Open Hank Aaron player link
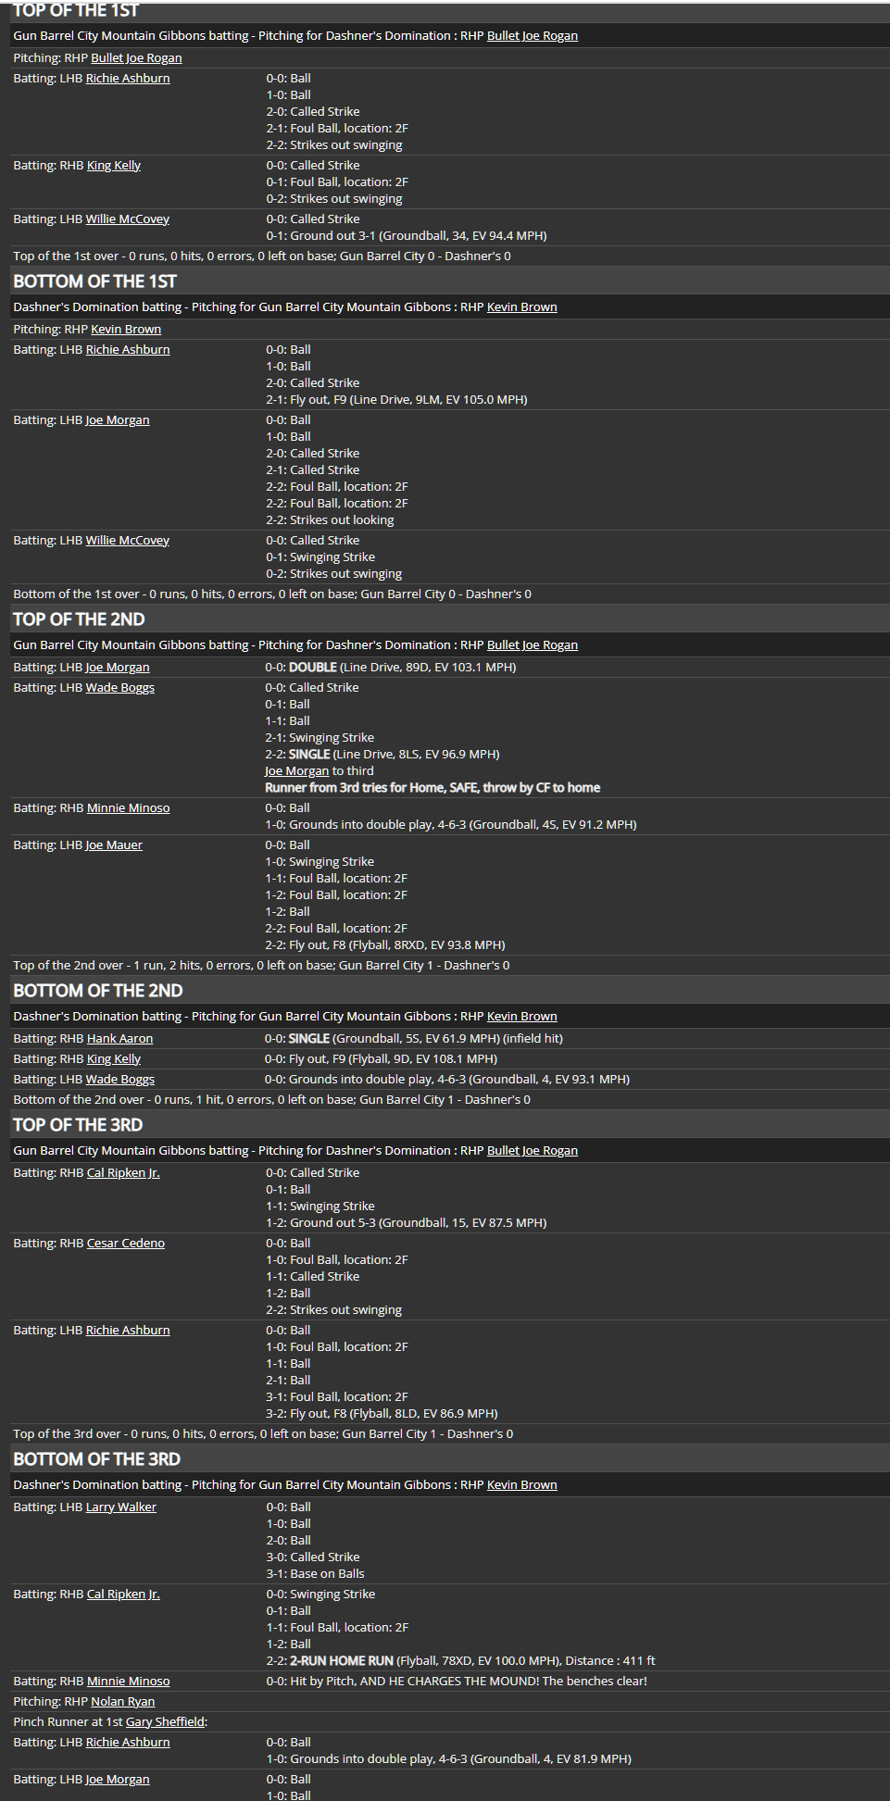This screenshot has width=890, height=1801. coord(120,1039)
